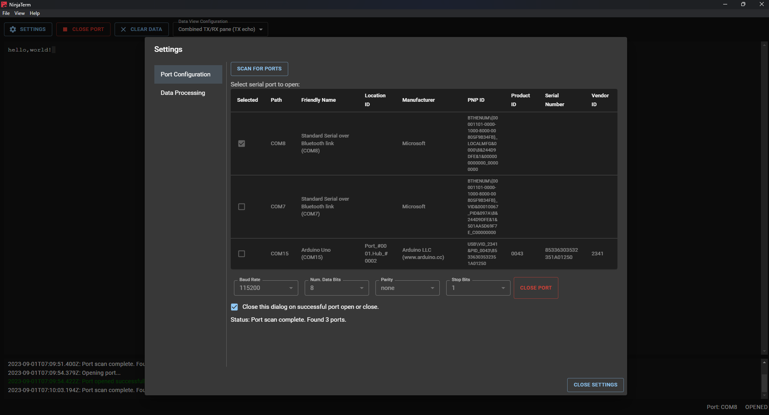The image size is (769, 415).
Task: Click the Stop Bits dropdown arrow
Action: tap(503, 288)
